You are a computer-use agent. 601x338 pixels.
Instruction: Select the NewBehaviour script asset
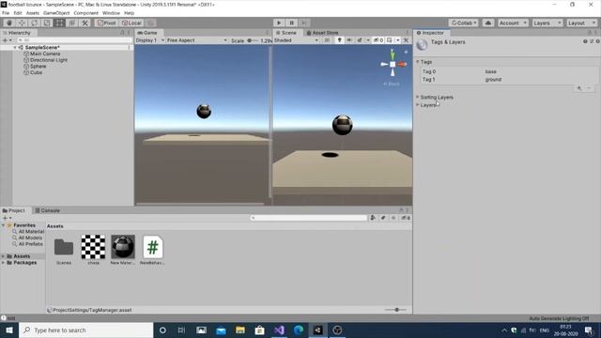[x=152, y=247]
